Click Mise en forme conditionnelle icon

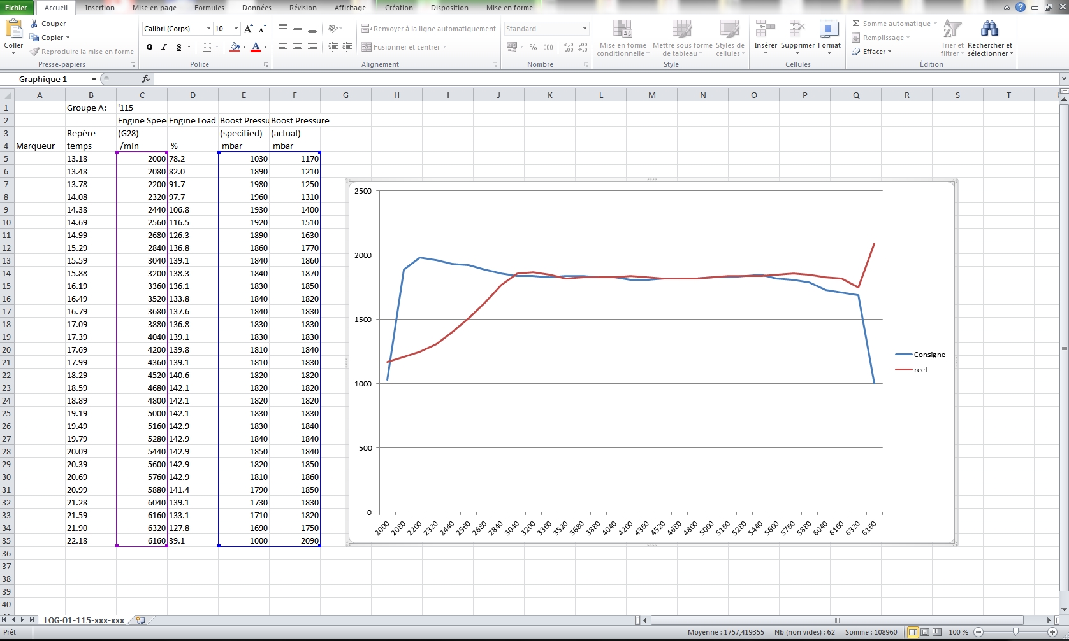click(x=622, y=29)
